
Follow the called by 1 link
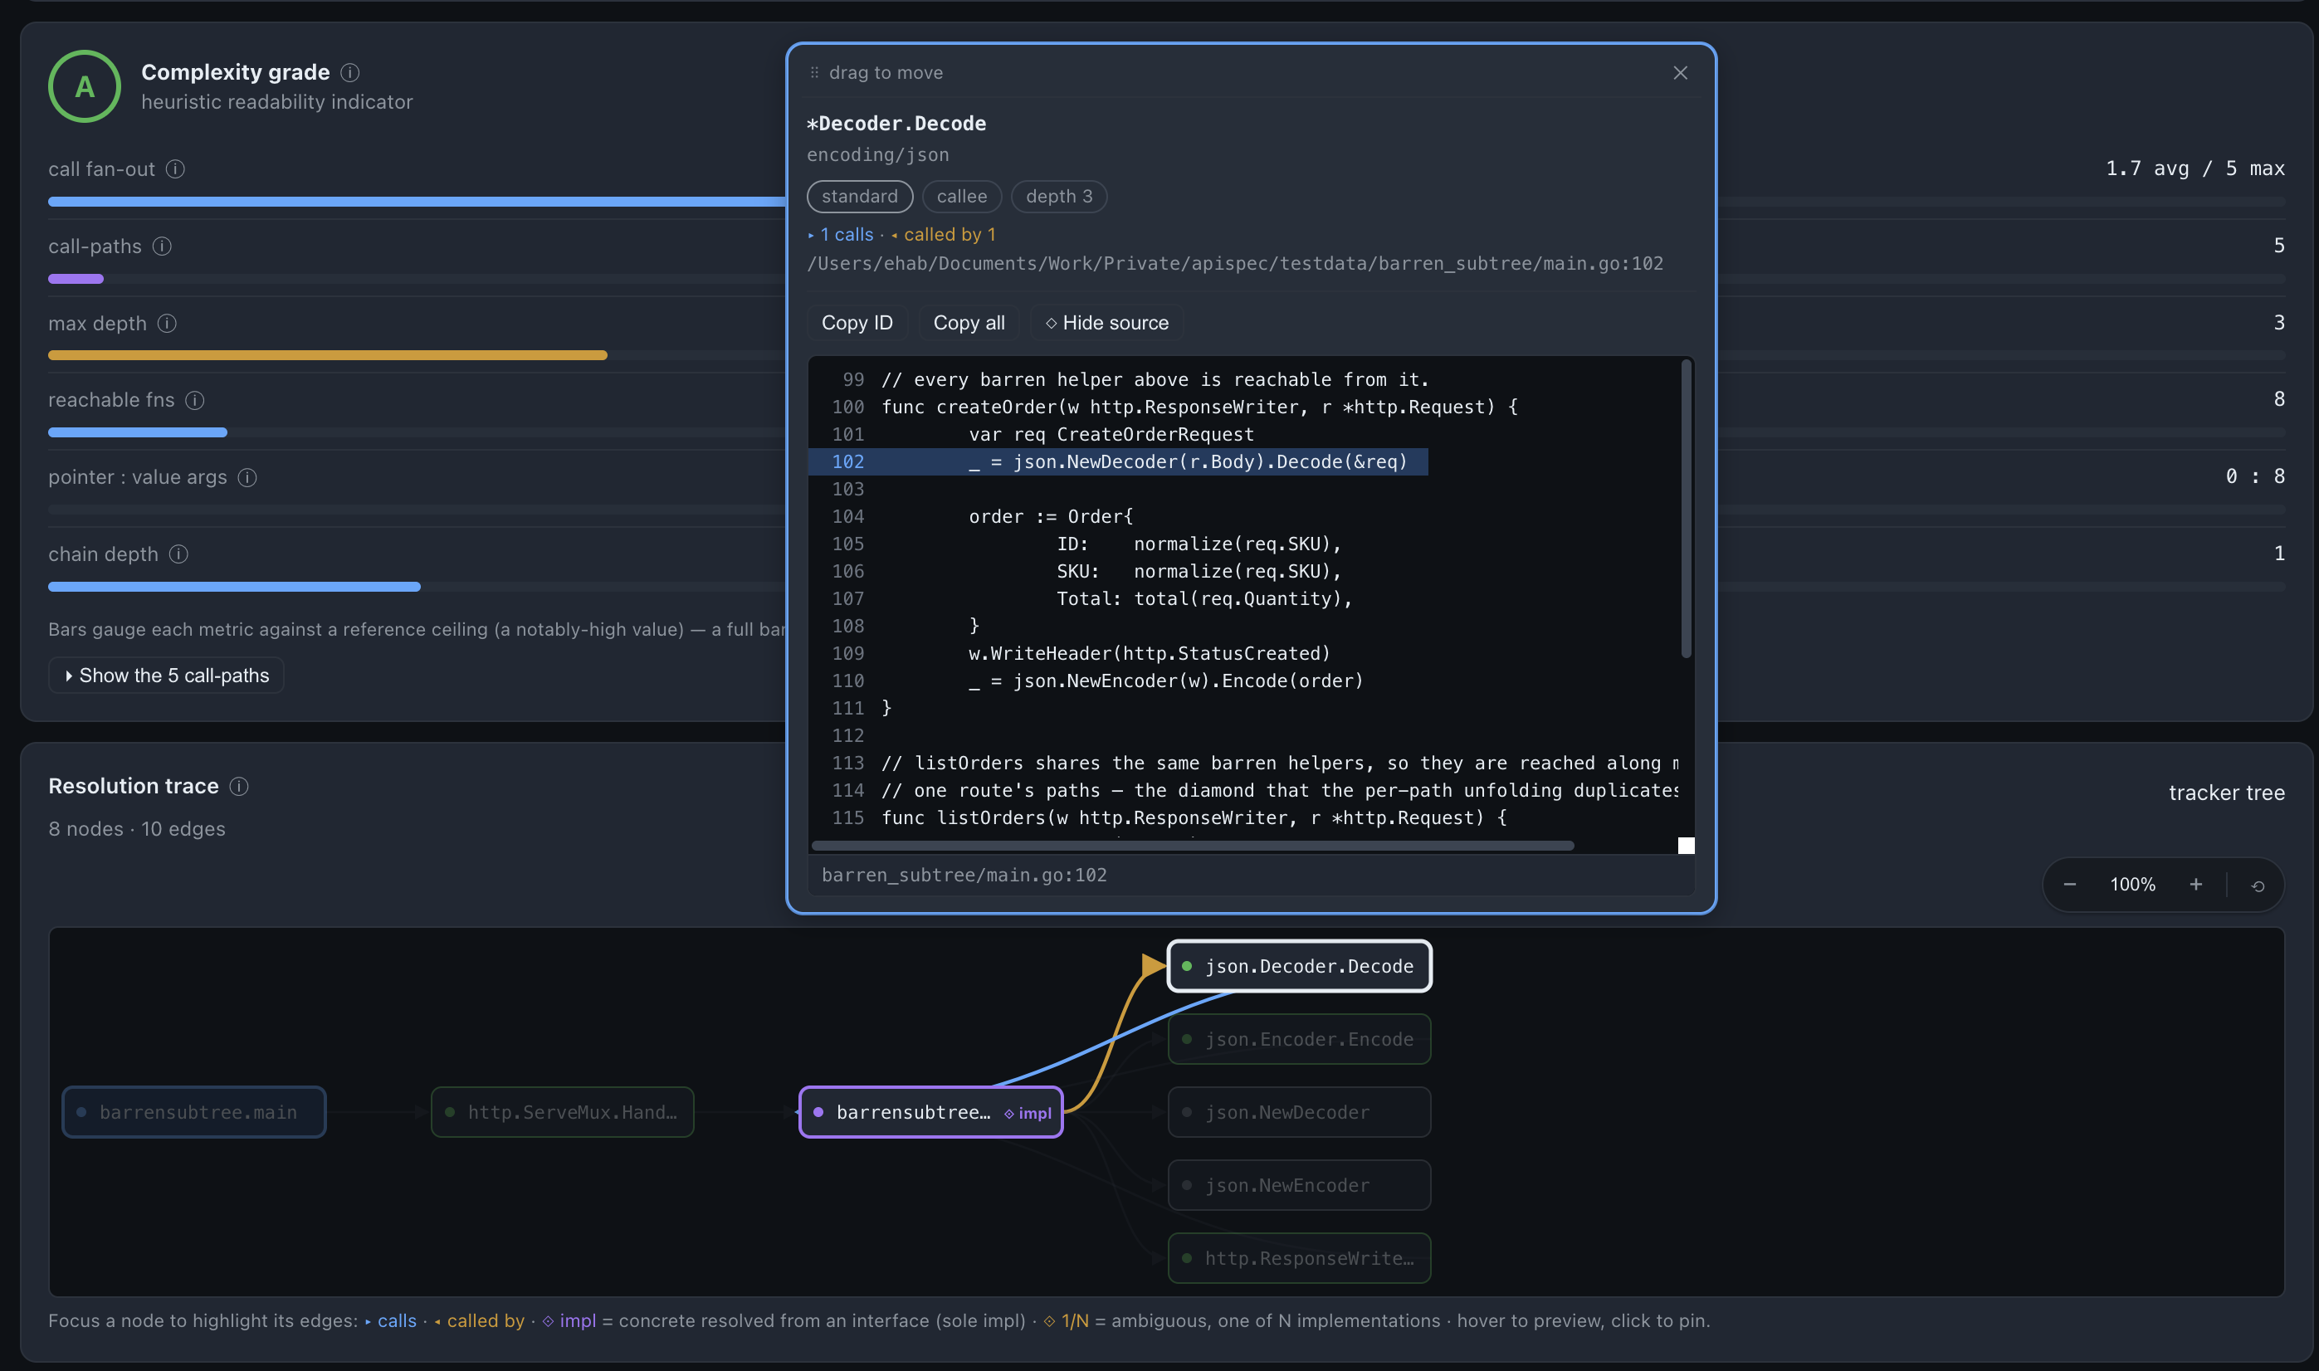[x=944, y=235]
